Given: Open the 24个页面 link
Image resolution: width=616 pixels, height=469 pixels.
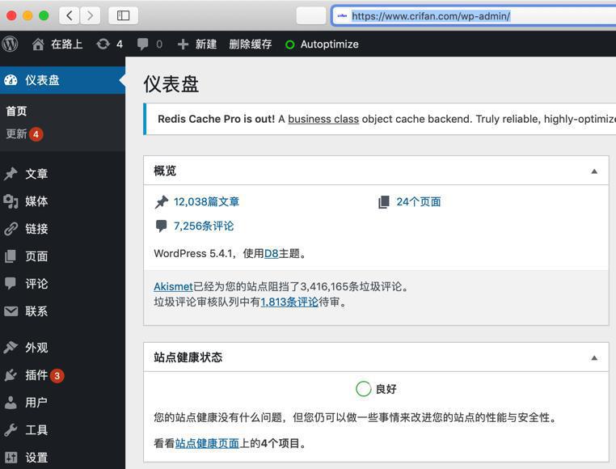Looking at the screenshot, I should (419, 202).
